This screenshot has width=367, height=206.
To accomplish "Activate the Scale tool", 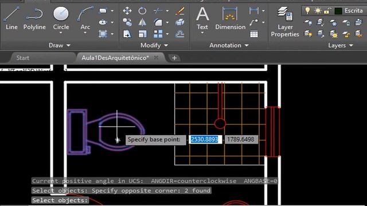I will 142,34.
